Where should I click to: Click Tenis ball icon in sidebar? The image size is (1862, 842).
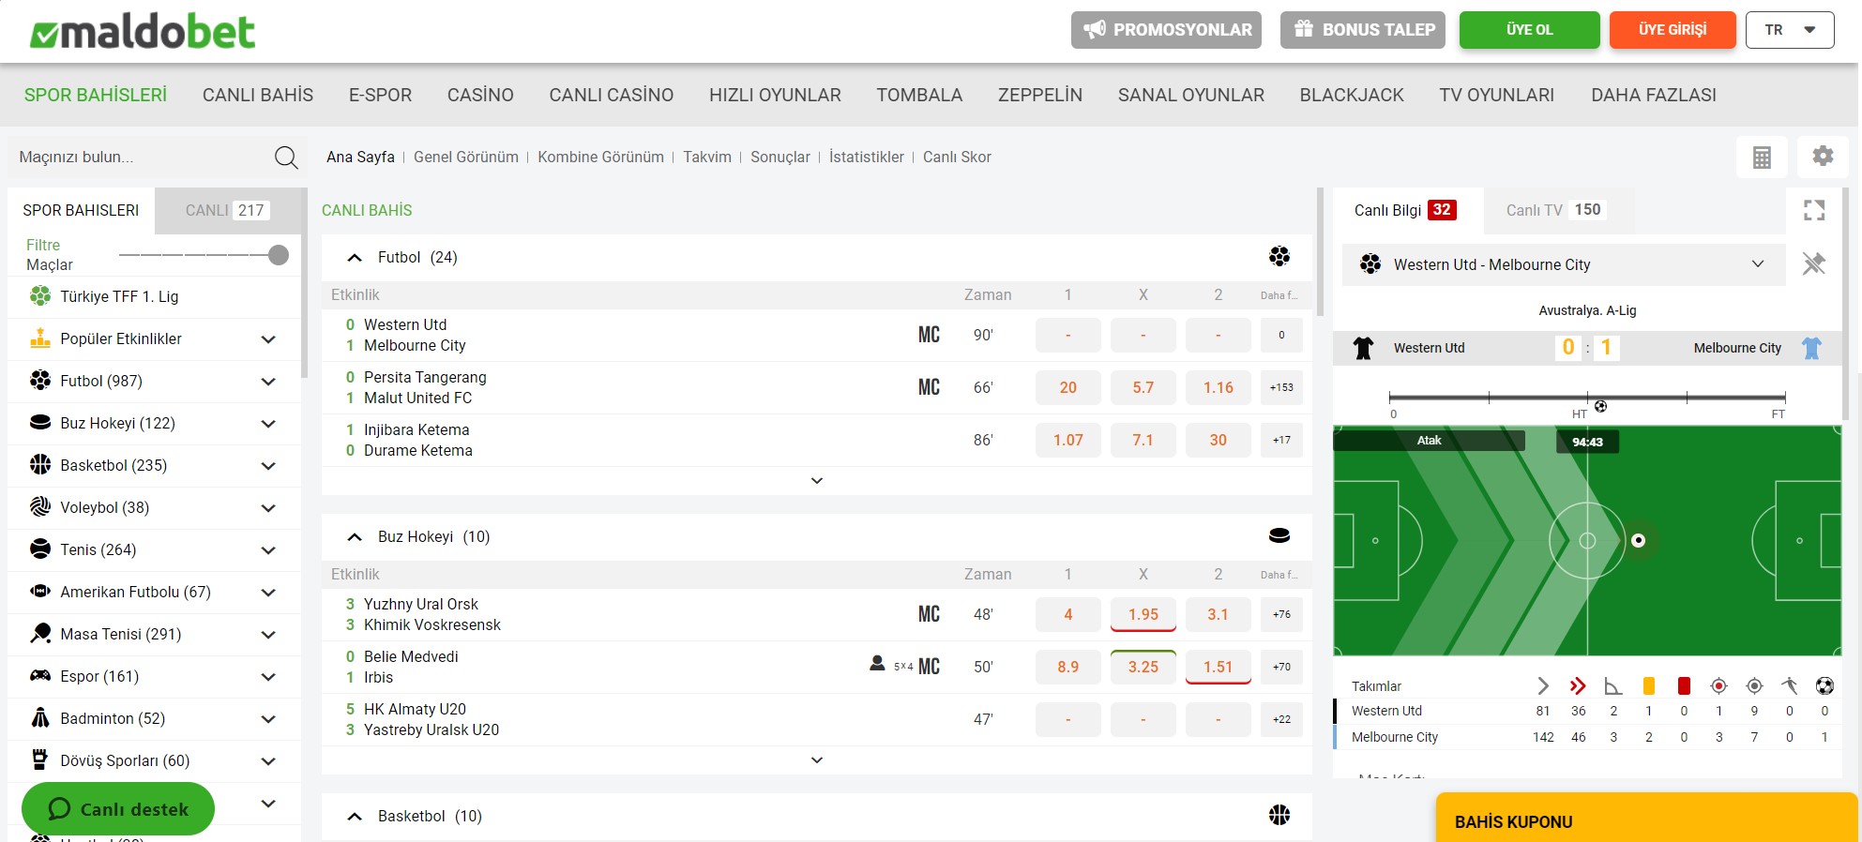pyautogui.click(x=40, y=549)
